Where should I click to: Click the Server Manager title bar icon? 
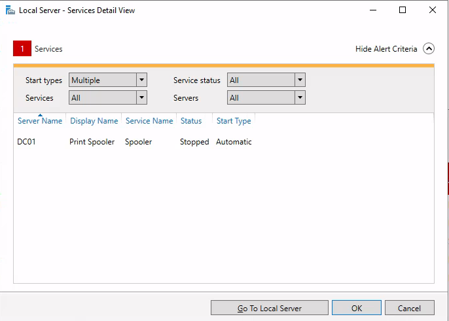10,10
